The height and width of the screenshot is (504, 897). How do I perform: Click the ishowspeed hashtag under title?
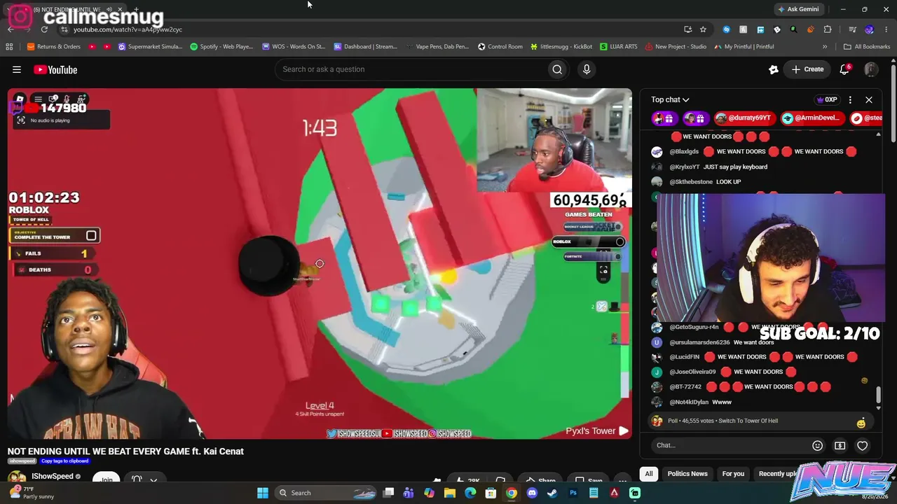pos(22,461)
